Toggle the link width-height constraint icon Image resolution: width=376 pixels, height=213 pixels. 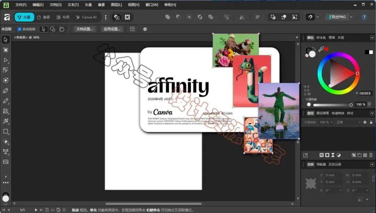pos(373,178)
